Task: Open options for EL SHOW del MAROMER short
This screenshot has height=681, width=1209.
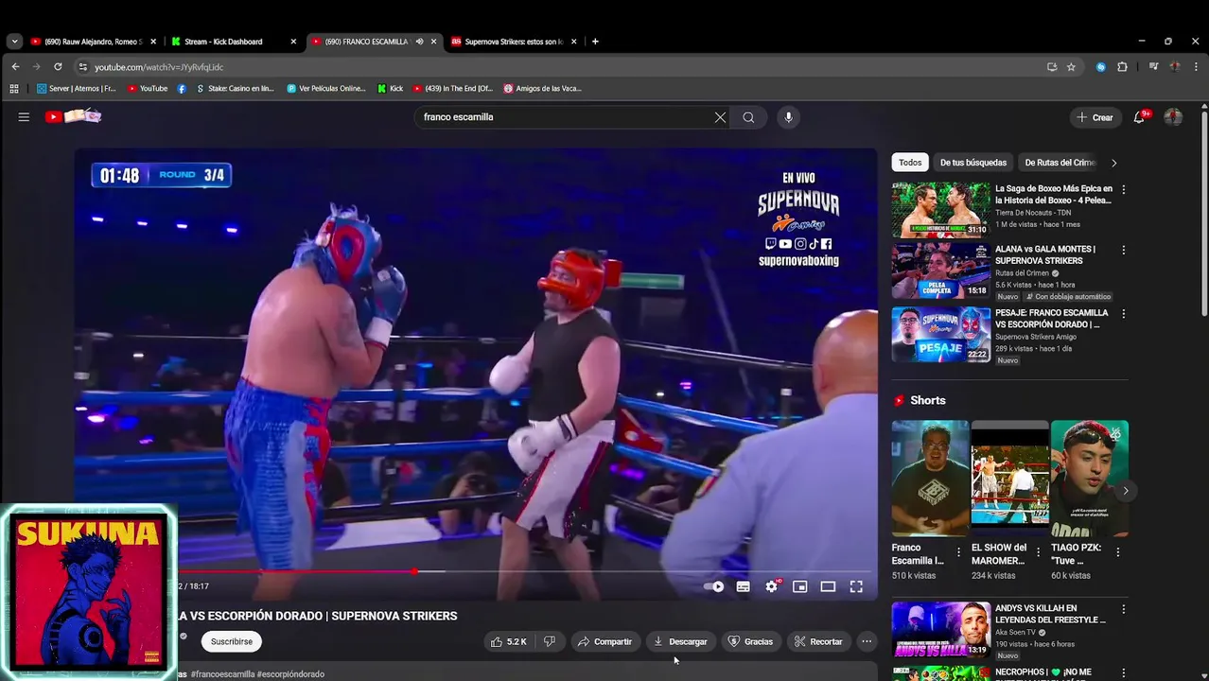Action: pyautogui.click(x=1038, y=552)
